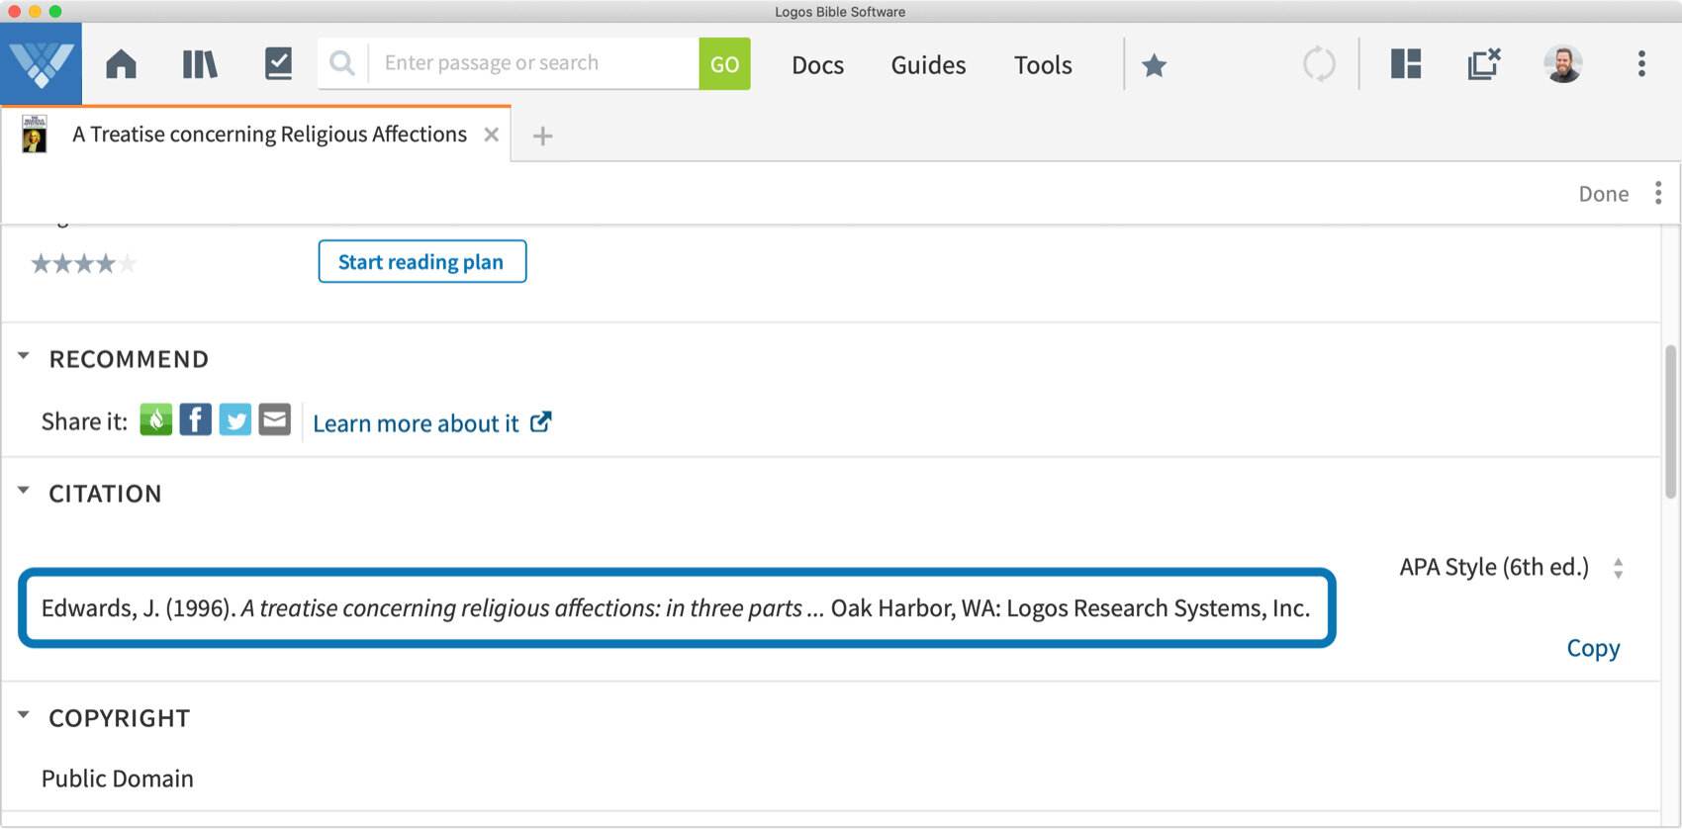Go to the Home icon
1682x829 pixels.
[122, 64]
